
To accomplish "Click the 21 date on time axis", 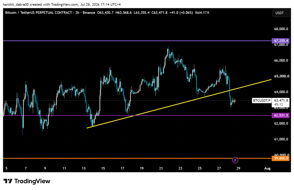I will (x=161, y=168).
